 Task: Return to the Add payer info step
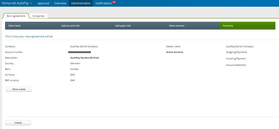(139, 26)
